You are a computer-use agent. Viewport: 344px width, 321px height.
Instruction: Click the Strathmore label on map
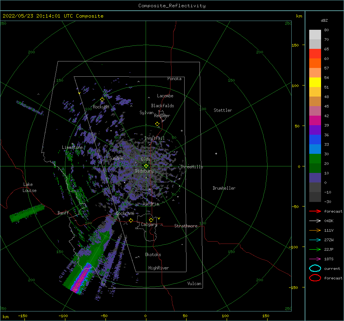pyautogui.click(x=186, y=226)
